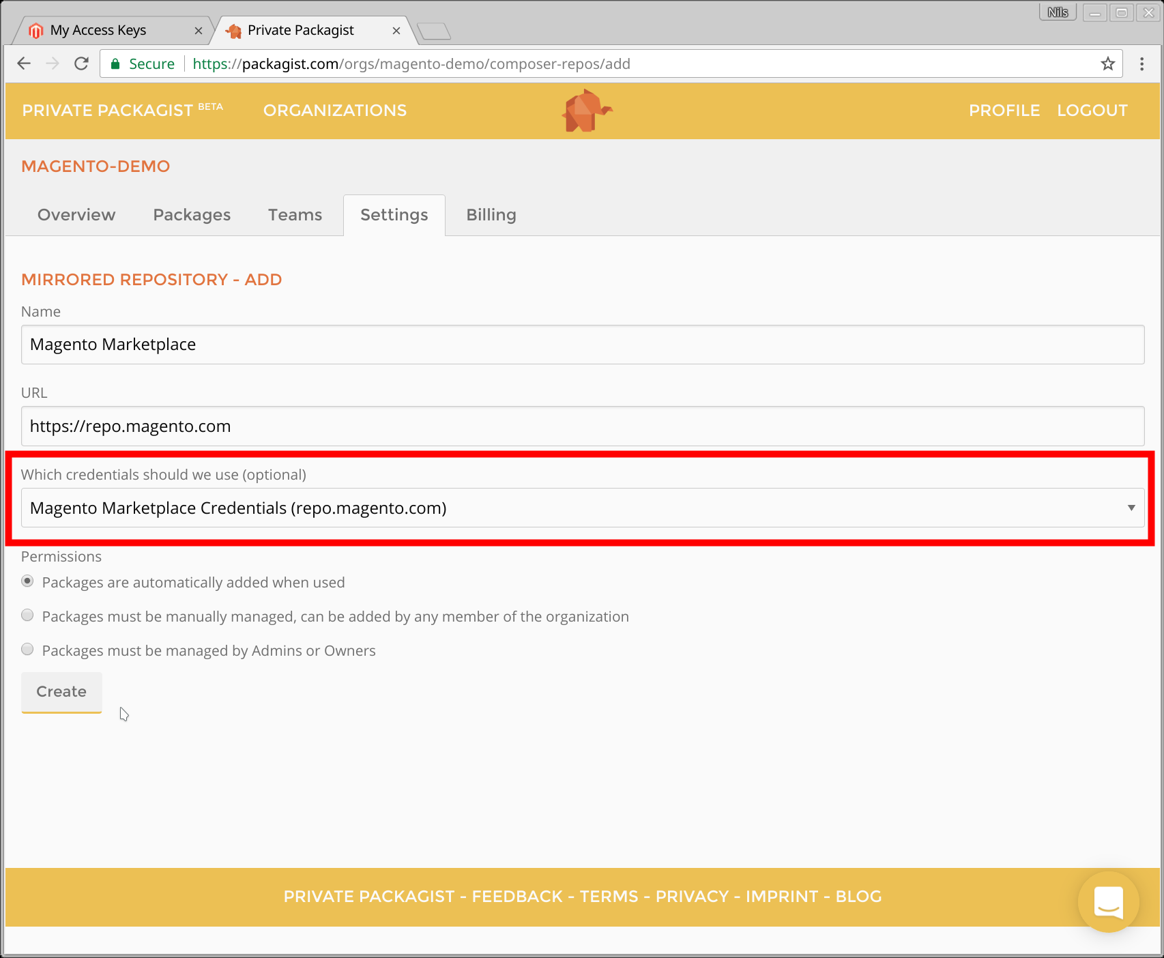Image resolution: width=1164 pixels, height=958 pixels.
Task: Open the Teams tab
Action: (x=295, y=215)
